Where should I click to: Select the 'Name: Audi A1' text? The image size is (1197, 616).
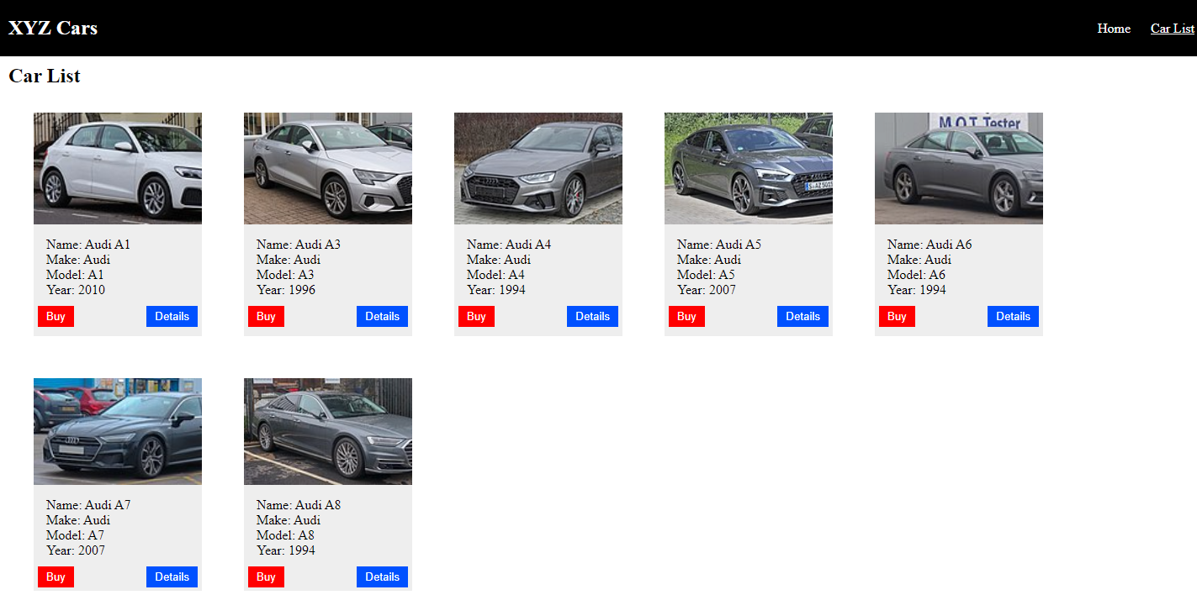click(88, 245)
